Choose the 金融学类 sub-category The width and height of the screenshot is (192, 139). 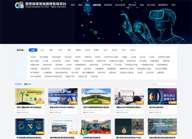(161, 73)
